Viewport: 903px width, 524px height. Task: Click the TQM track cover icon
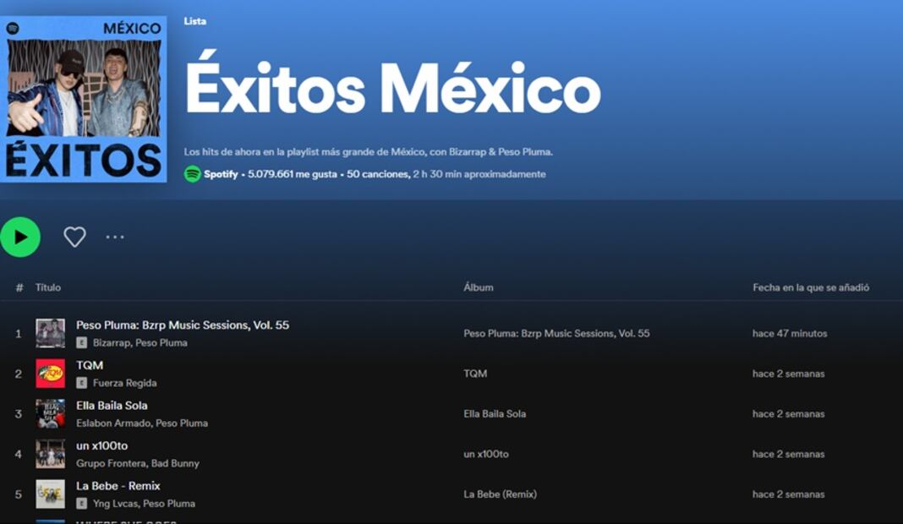point(50,374)
